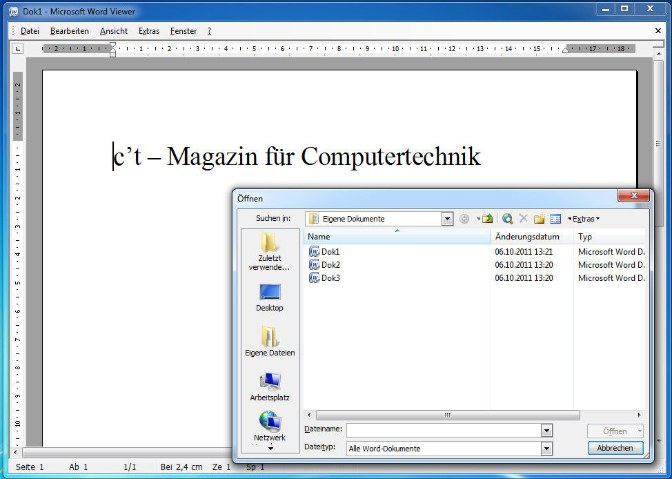672x479 pixels.
Task: Click the 1/1 page count in status bar
Action: tap(130, 467)
